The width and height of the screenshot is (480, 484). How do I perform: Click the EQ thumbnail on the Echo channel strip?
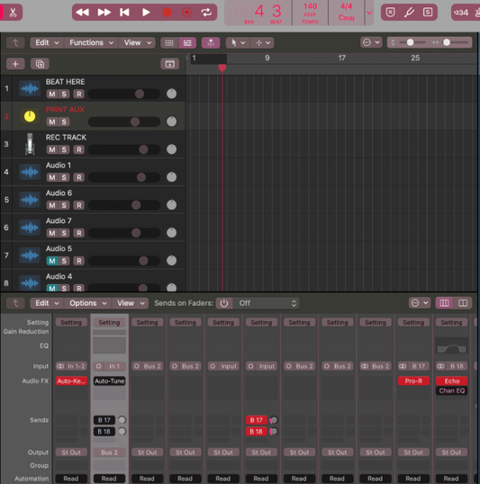[x=451, y=345]
